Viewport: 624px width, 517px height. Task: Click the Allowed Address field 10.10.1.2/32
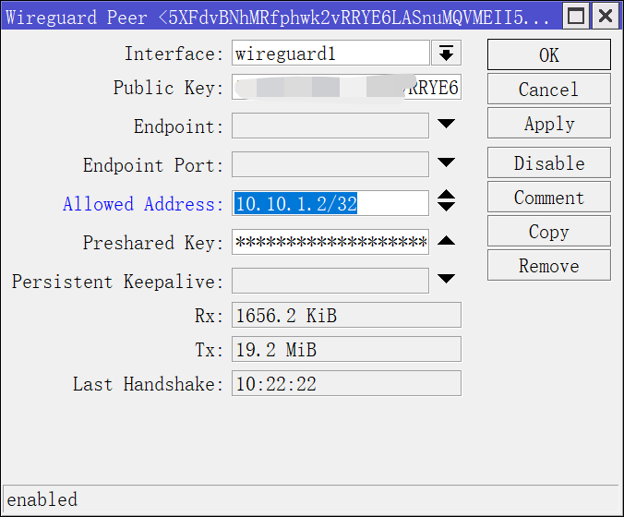330,204
